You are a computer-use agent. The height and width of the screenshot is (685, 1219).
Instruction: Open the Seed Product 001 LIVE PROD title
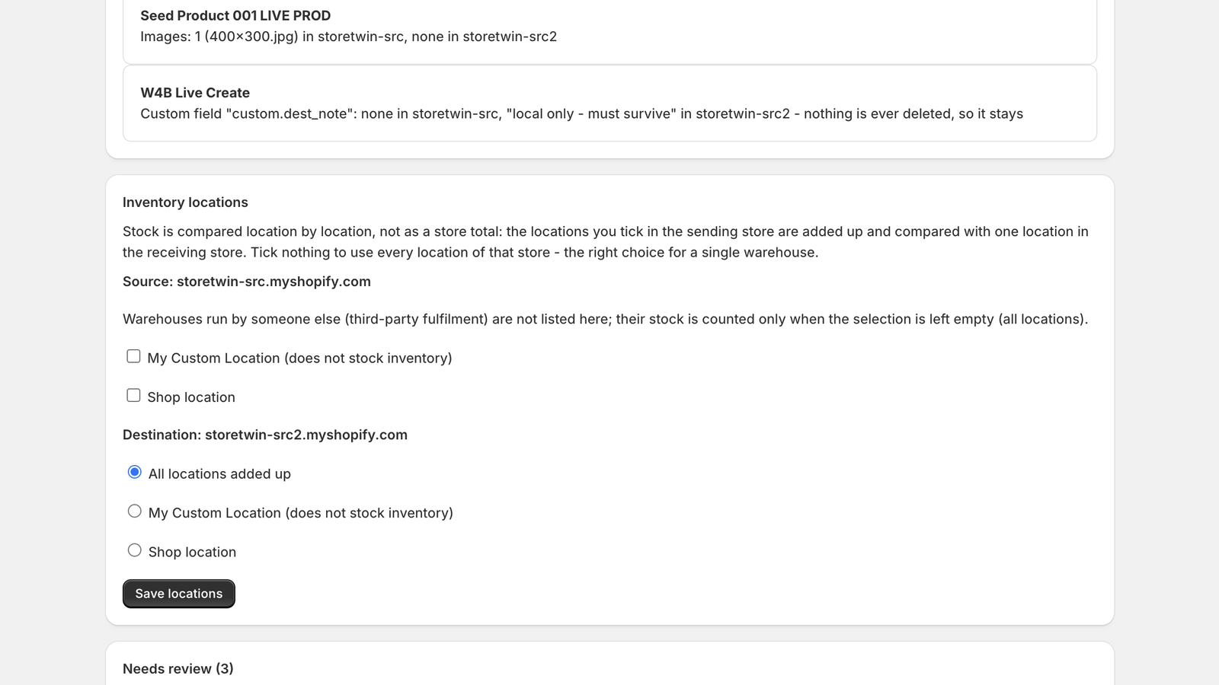[235, 15]
